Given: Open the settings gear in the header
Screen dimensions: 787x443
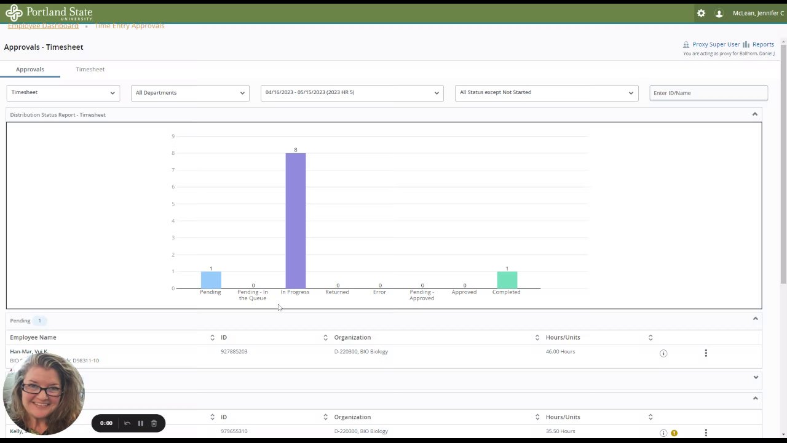Looking at the screenshot, I should pos(701,13).
